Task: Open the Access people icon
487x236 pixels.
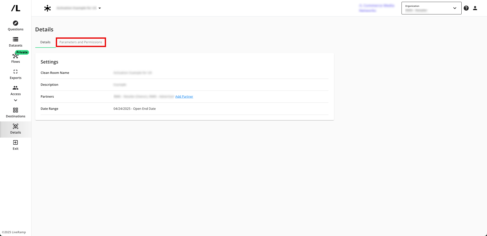Action: click(x=15, y=88)
